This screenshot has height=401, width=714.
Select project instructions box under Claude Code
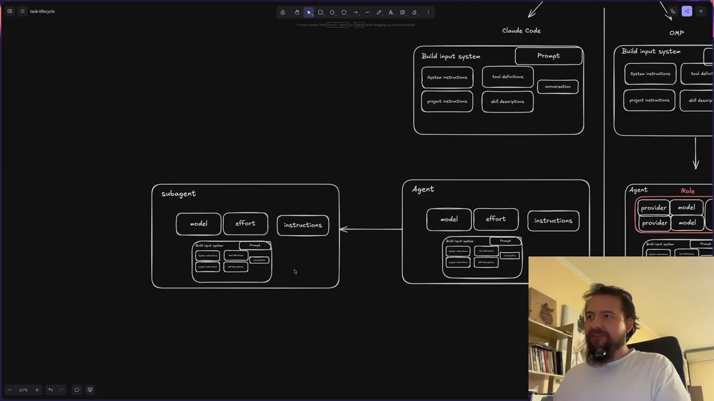click(447, 101)
